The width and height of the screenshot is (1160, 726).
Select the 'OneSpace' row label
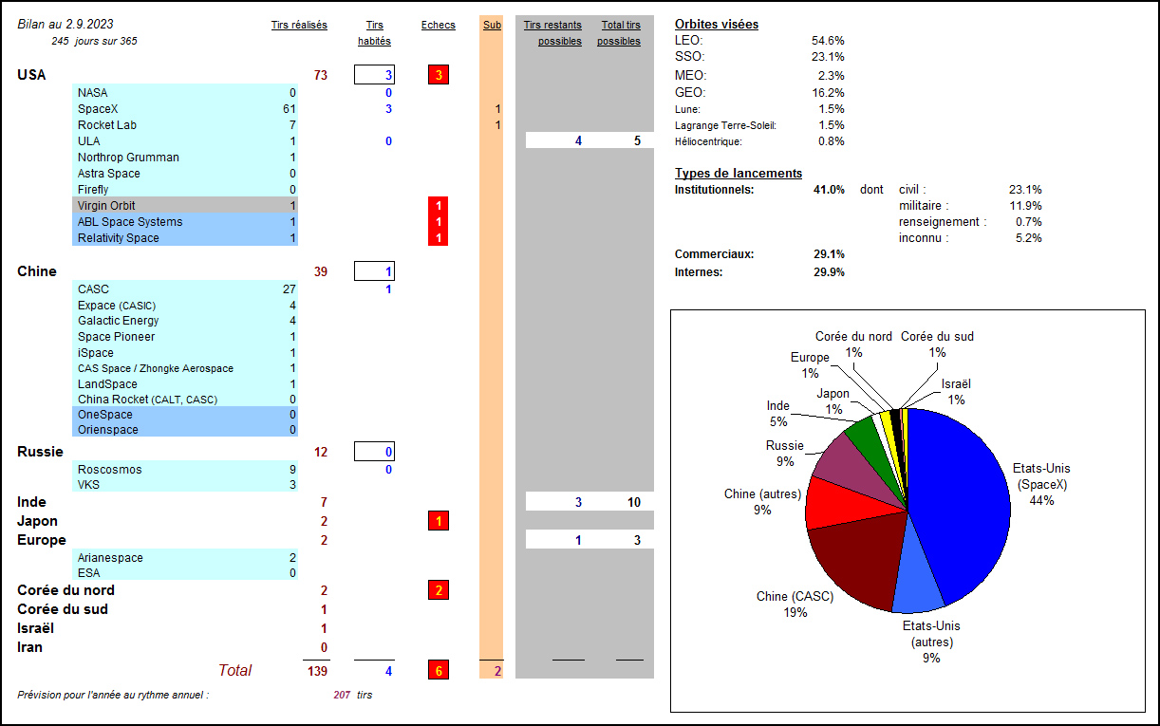105,415
